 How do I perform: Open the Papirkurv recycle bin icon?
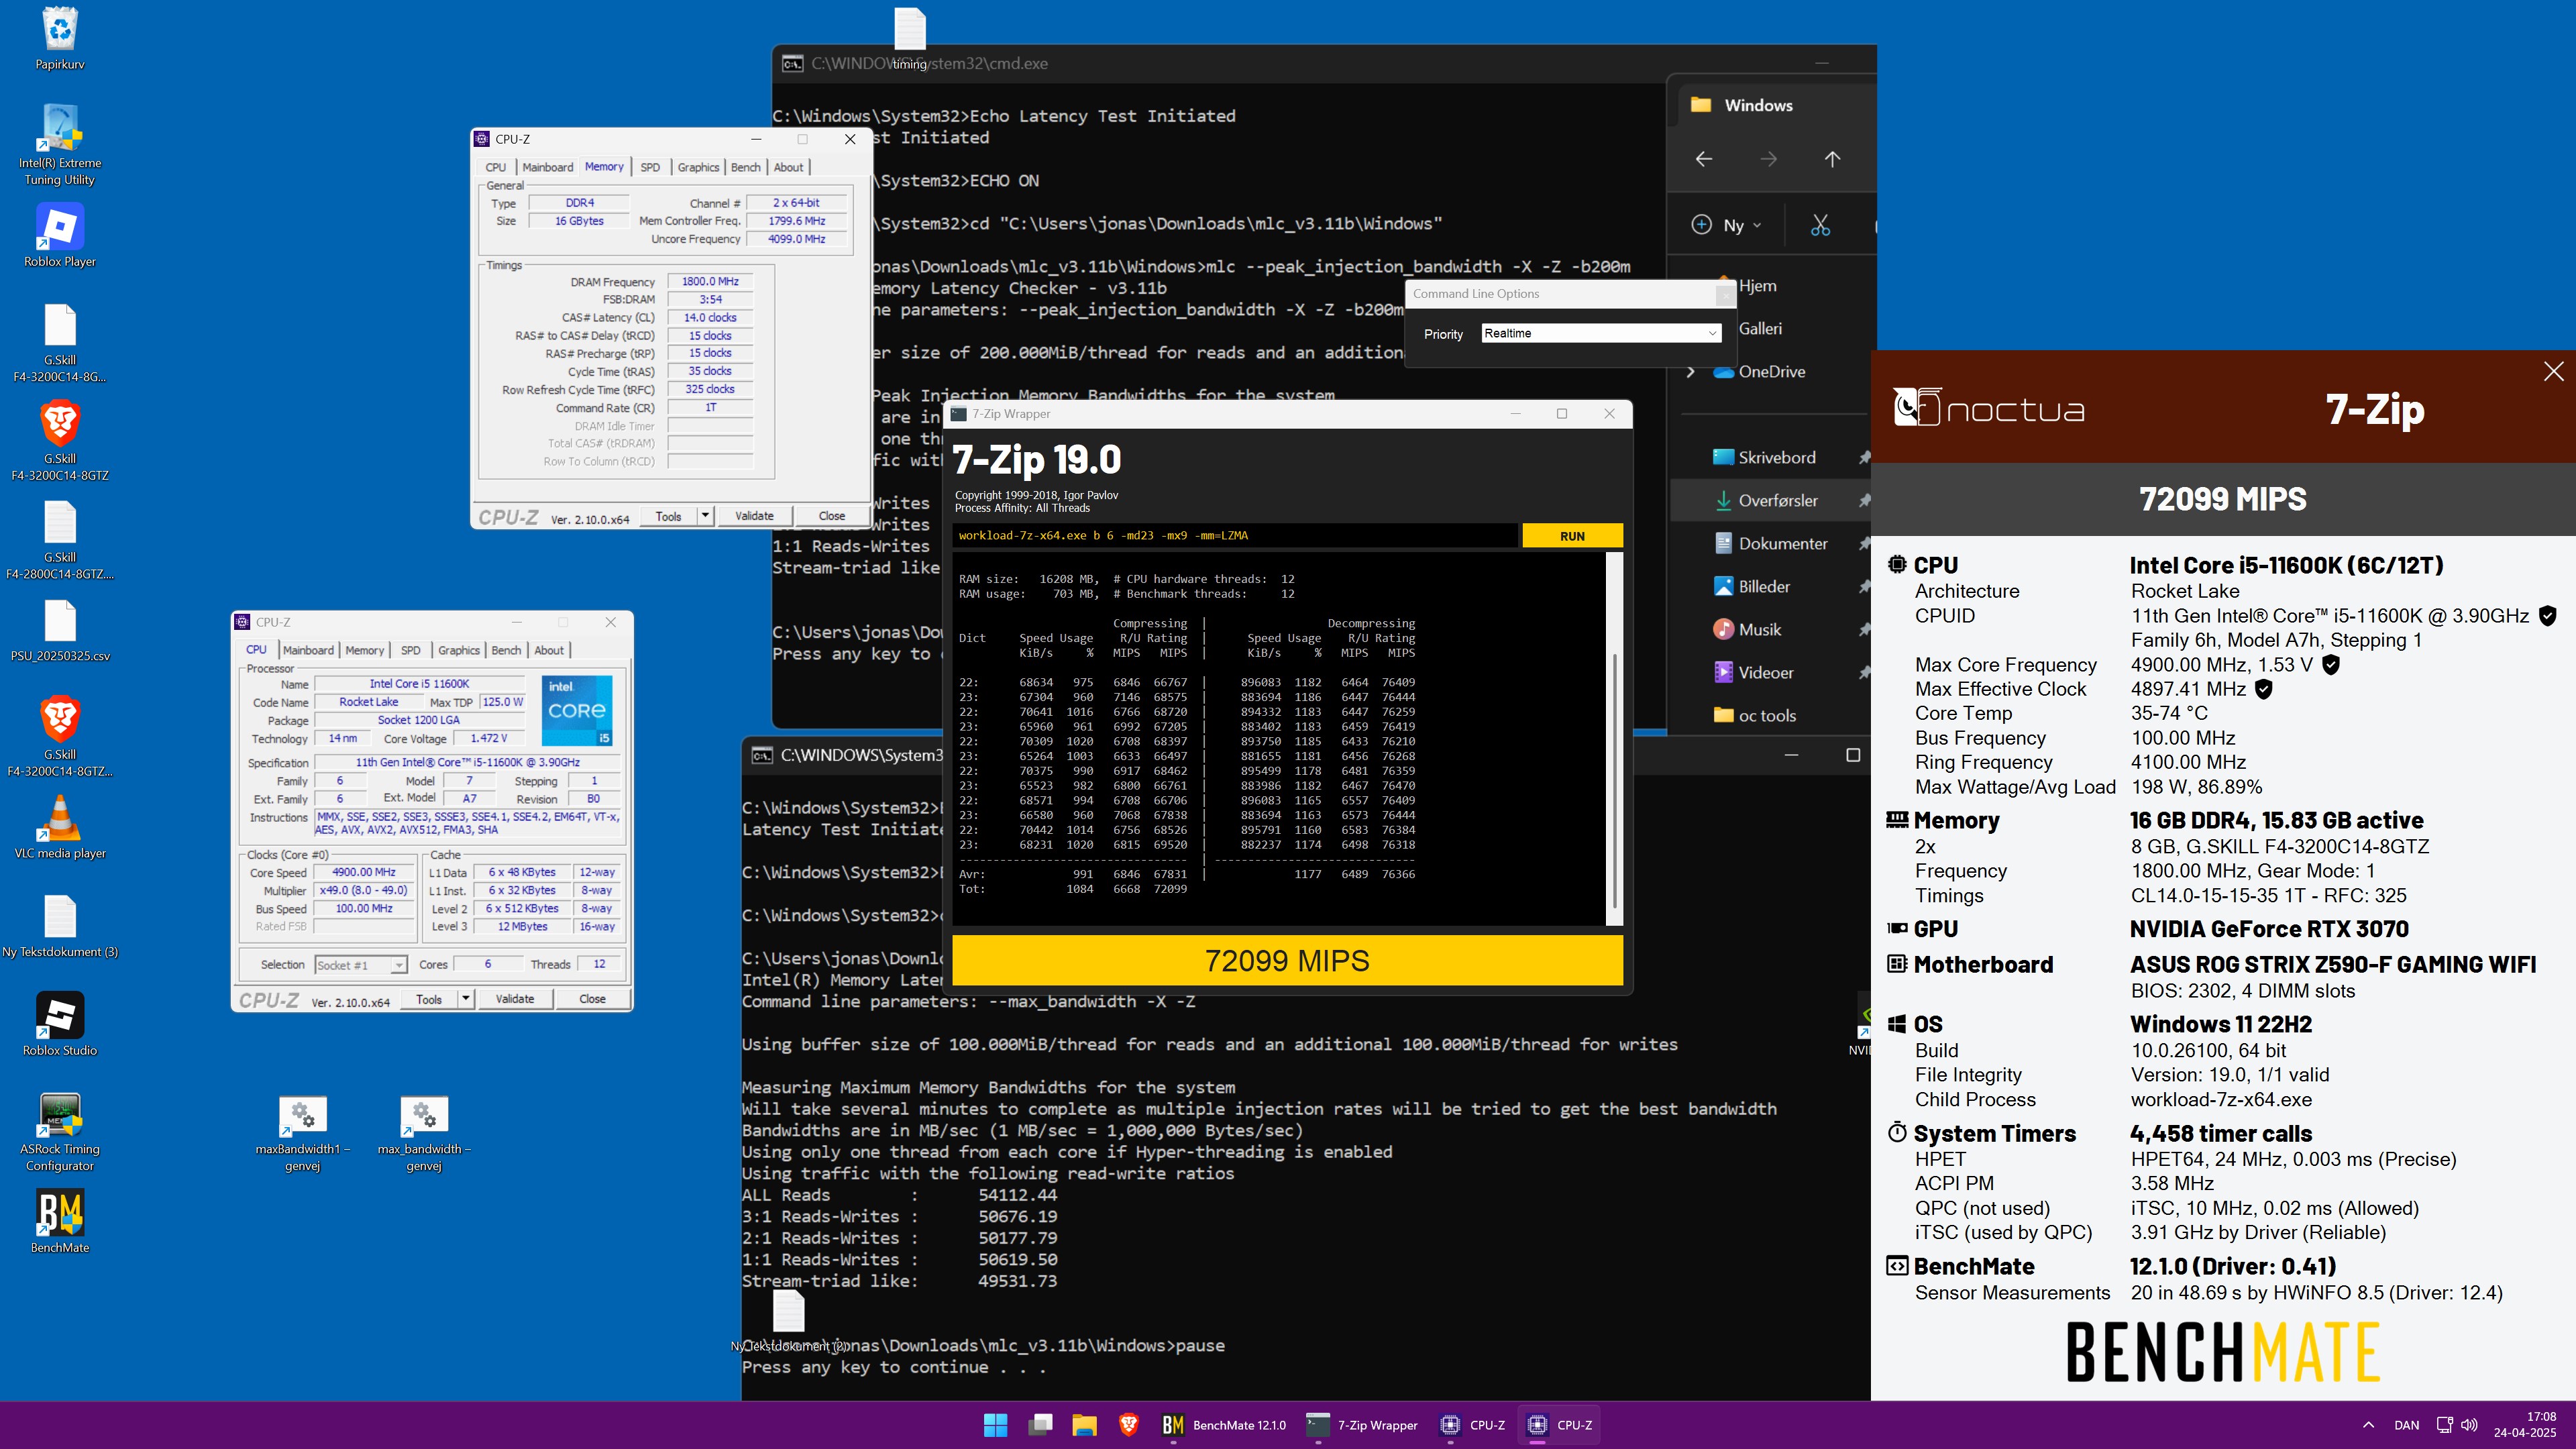tap(60, 38)
